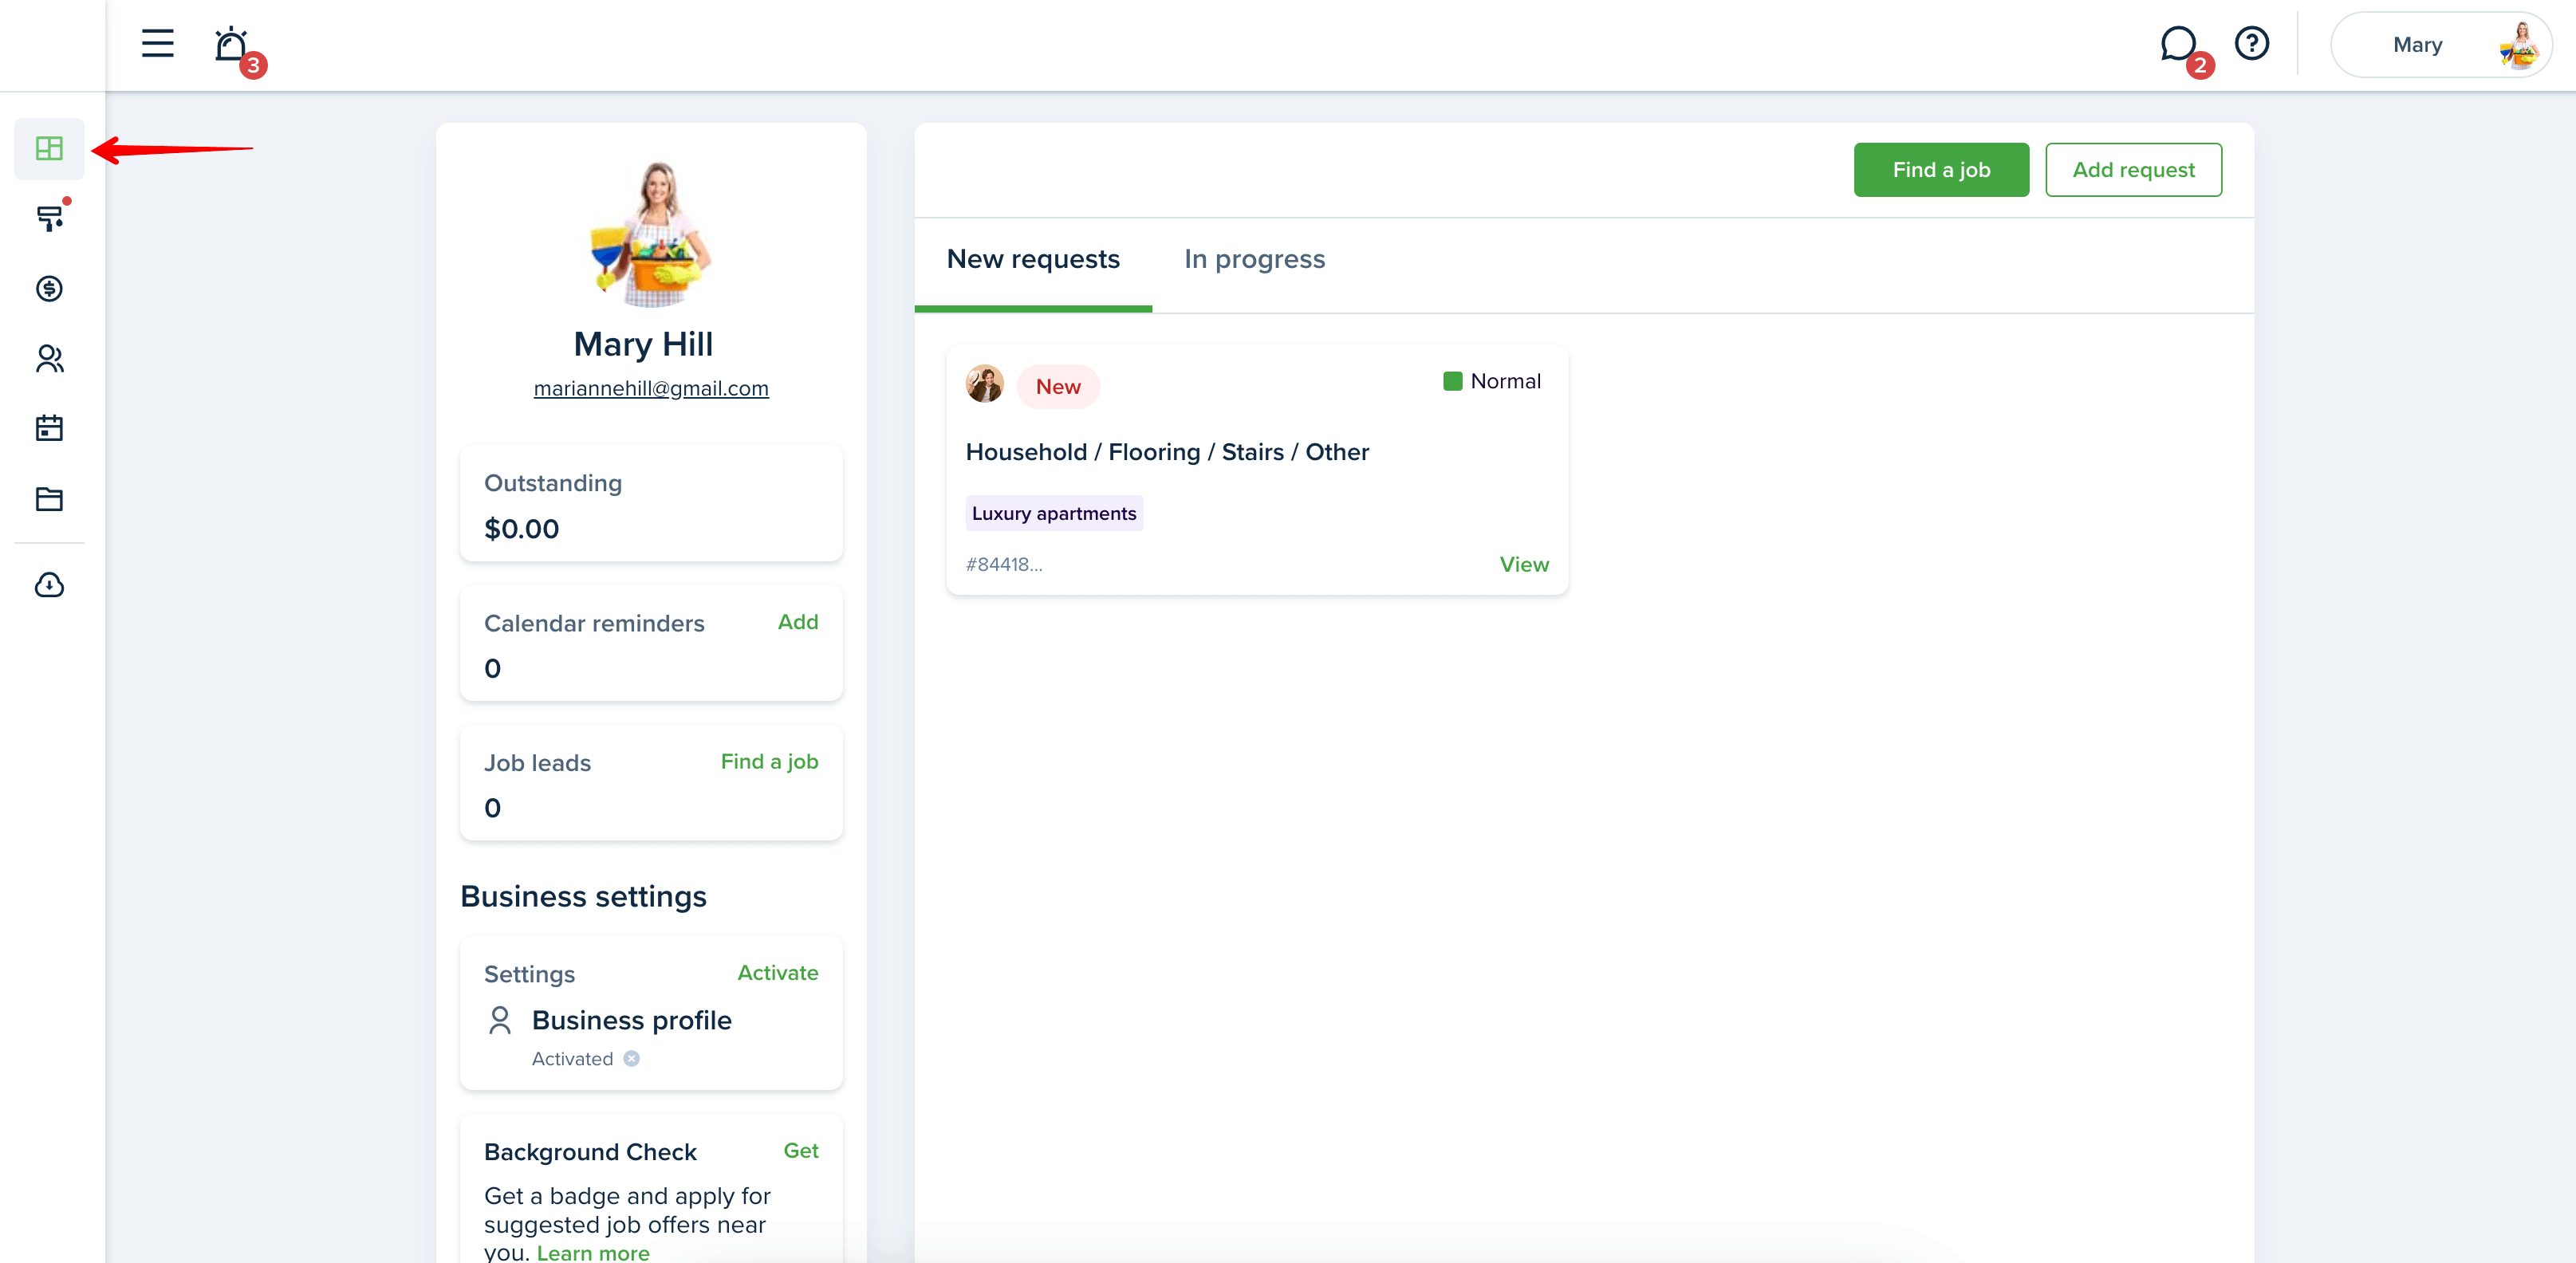Open the contacts people sidebar icon
The image size is (2576, 1263).
(x=49, y=359)
